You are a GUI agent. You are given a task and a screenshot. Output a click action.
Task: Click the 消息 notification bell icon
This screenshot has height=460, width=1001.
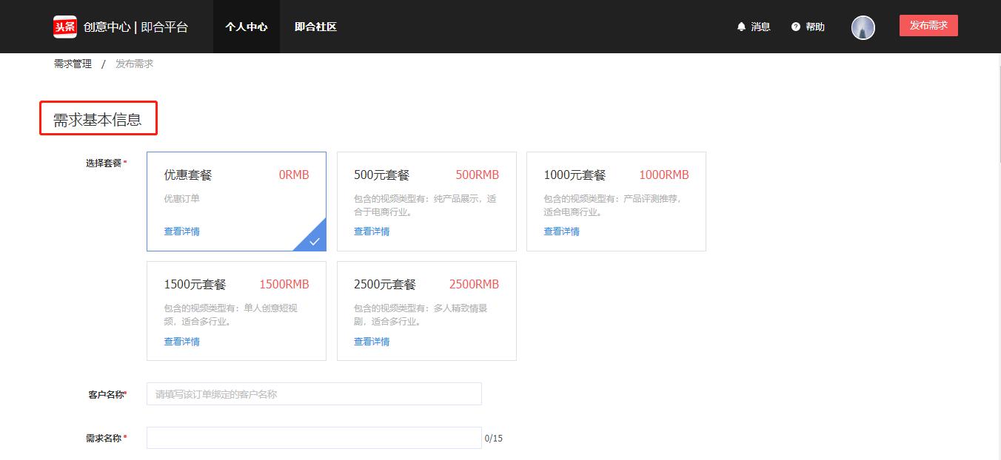741,27
